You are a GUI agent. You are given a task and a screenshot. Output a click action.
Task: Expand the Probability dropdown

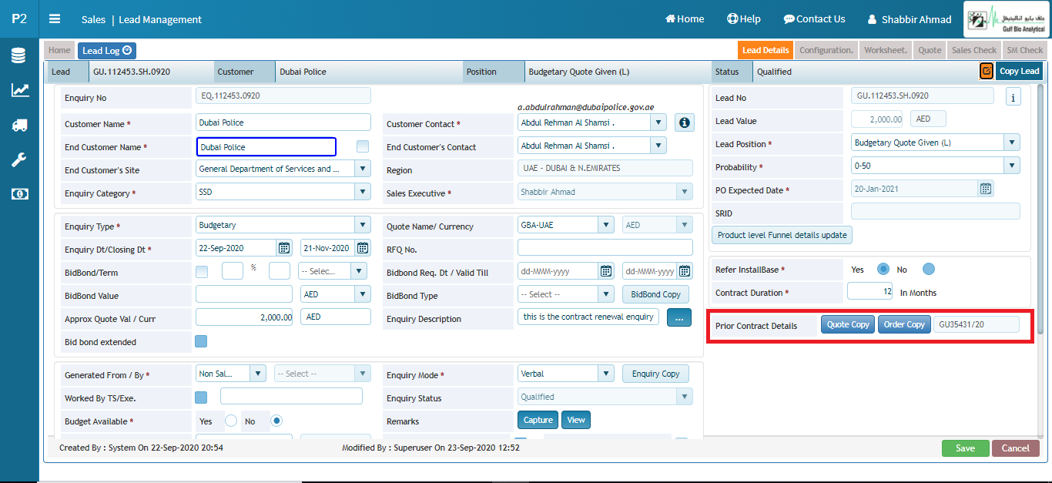pos(1012,166)
